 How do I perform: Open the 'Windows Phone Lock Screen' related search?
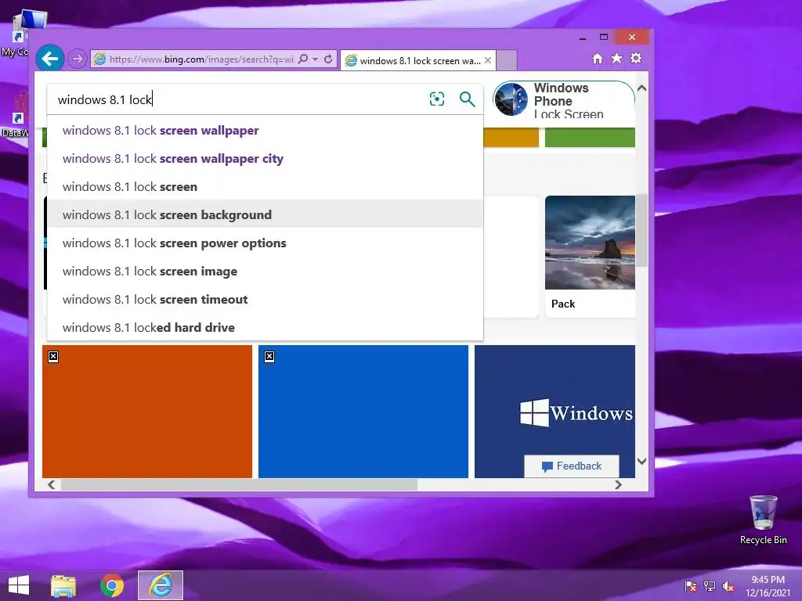click(564, 100)
